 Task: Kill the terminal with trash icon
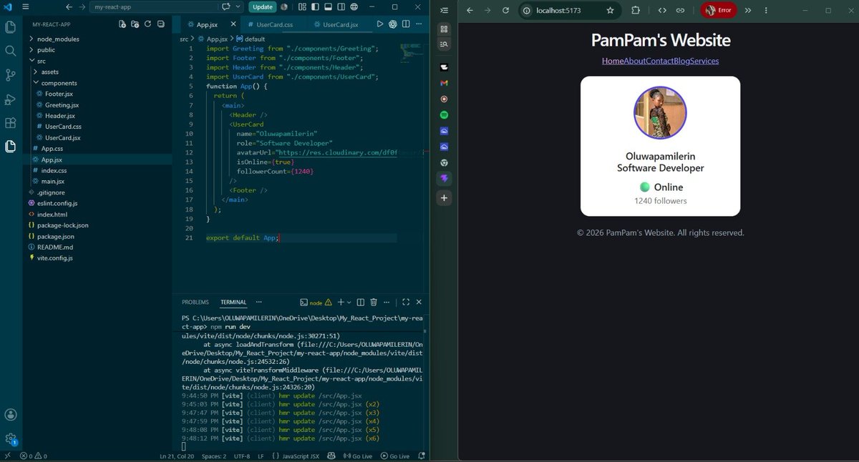(x=373, y=302)
